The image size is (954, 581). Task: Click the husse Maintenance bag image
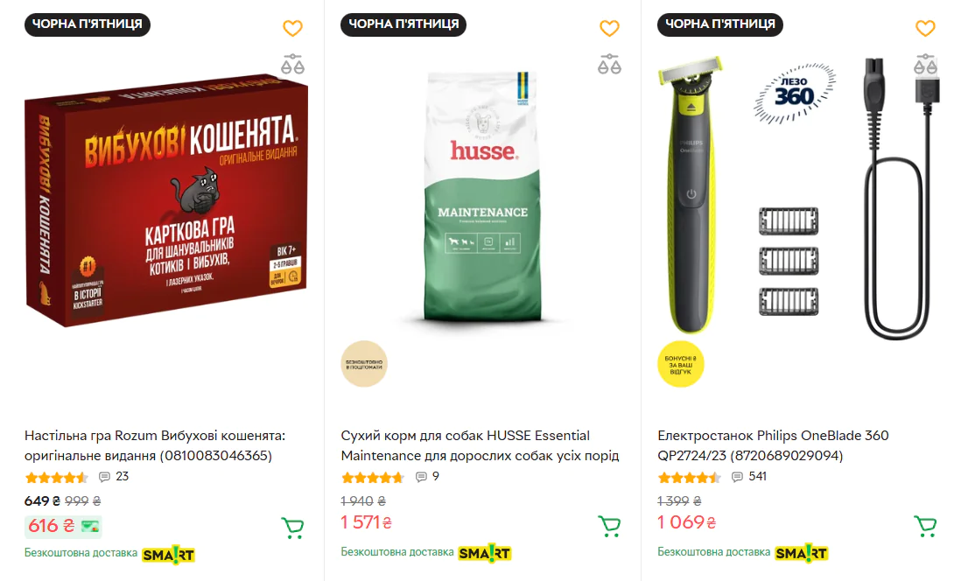[482, 197]
